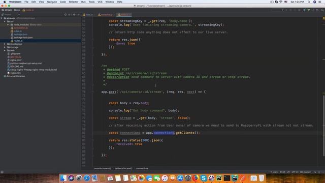325x183 pixels.
Task: Open the run configuration dropdown
Action: click(278, 10)
